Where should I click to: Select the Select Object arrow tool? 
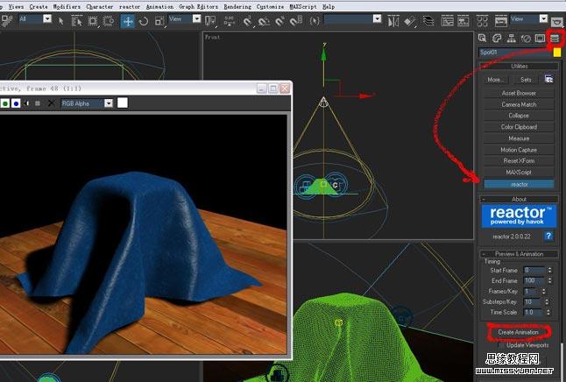[x=61, y=21]
